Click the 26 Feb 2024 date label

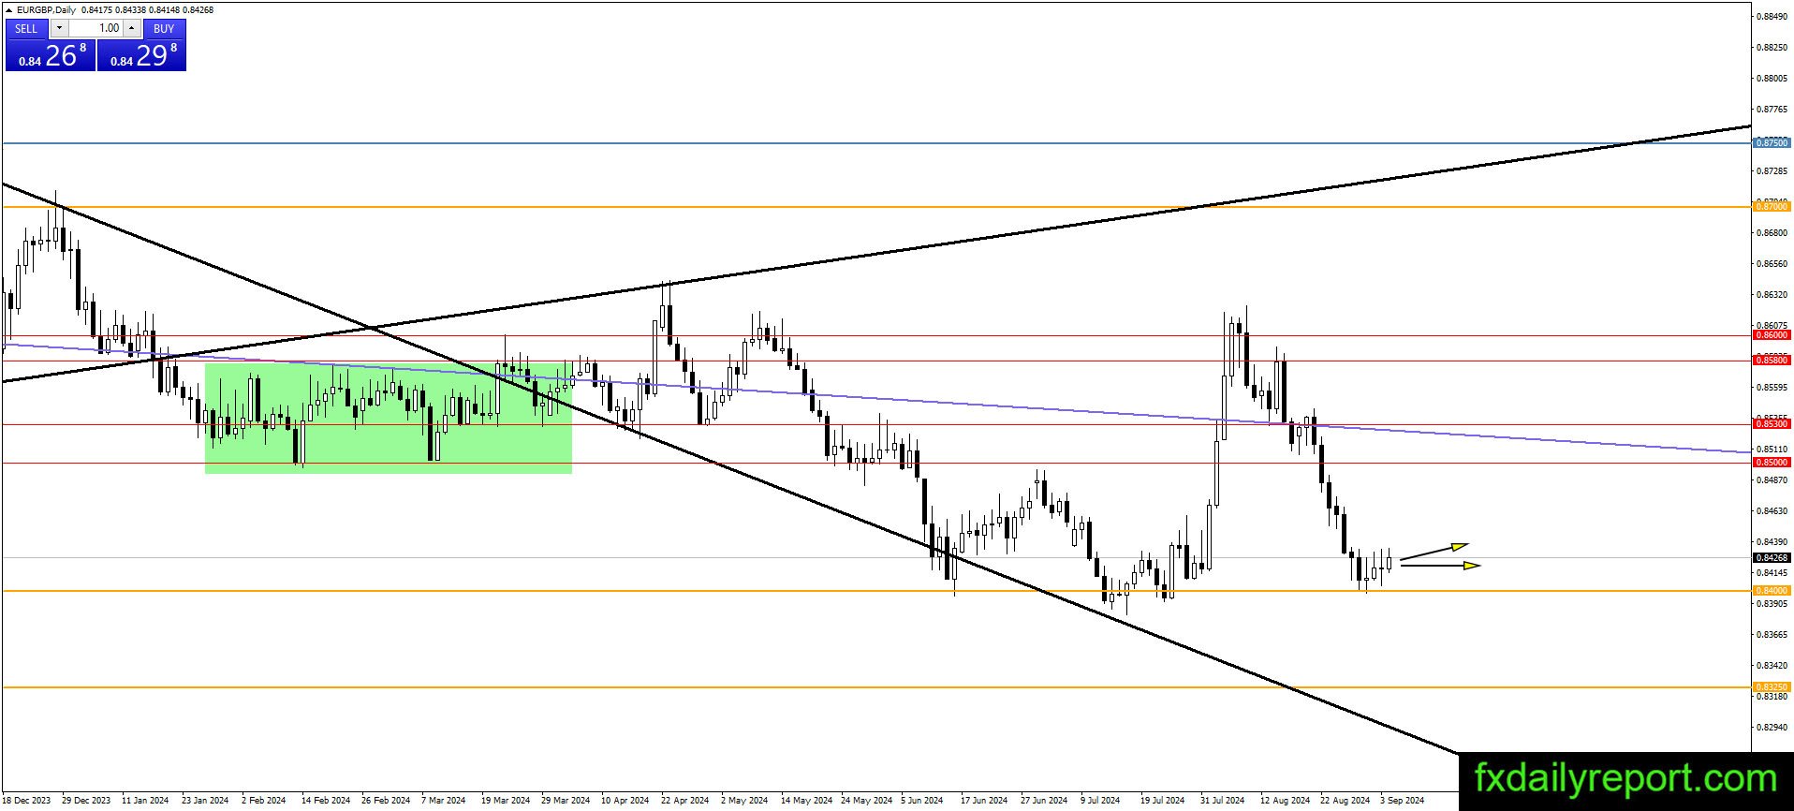[x=386, y=801]
